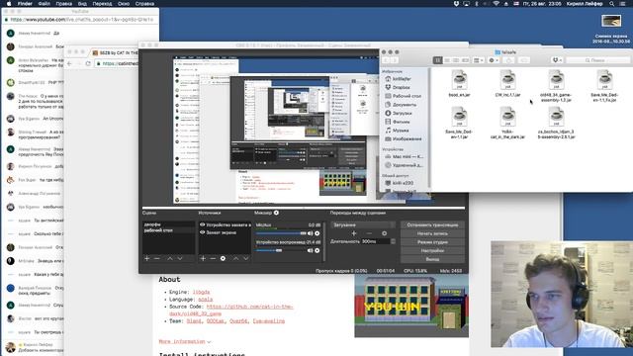Remove scene transition with minus icon
633x356 pixels.
[x=369, y=233]
